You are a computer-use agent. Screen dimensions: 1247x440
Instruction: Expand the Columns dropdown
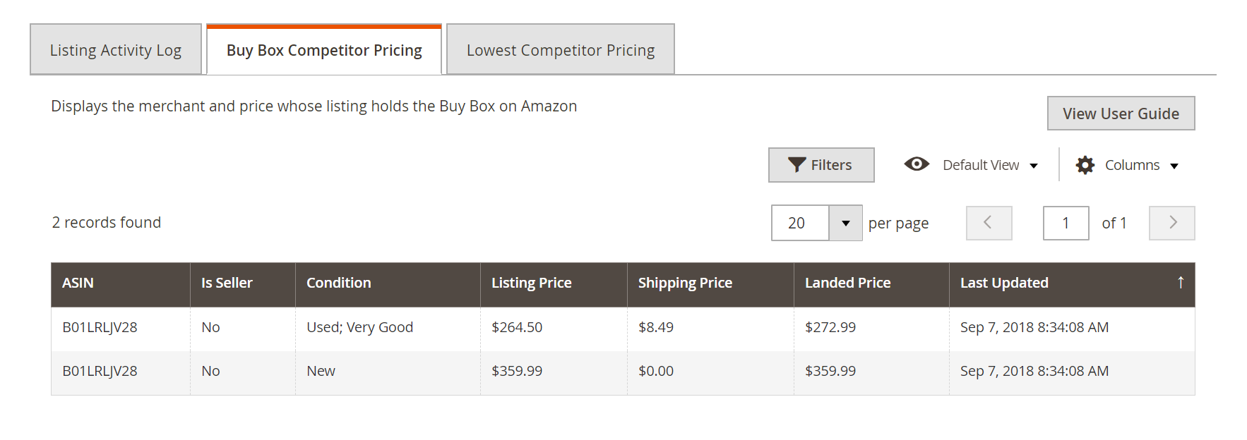point(1127,165)
